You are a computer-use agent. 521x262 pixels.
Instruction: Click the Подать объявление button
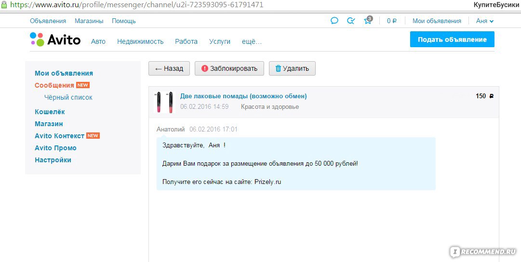(452, 39)
